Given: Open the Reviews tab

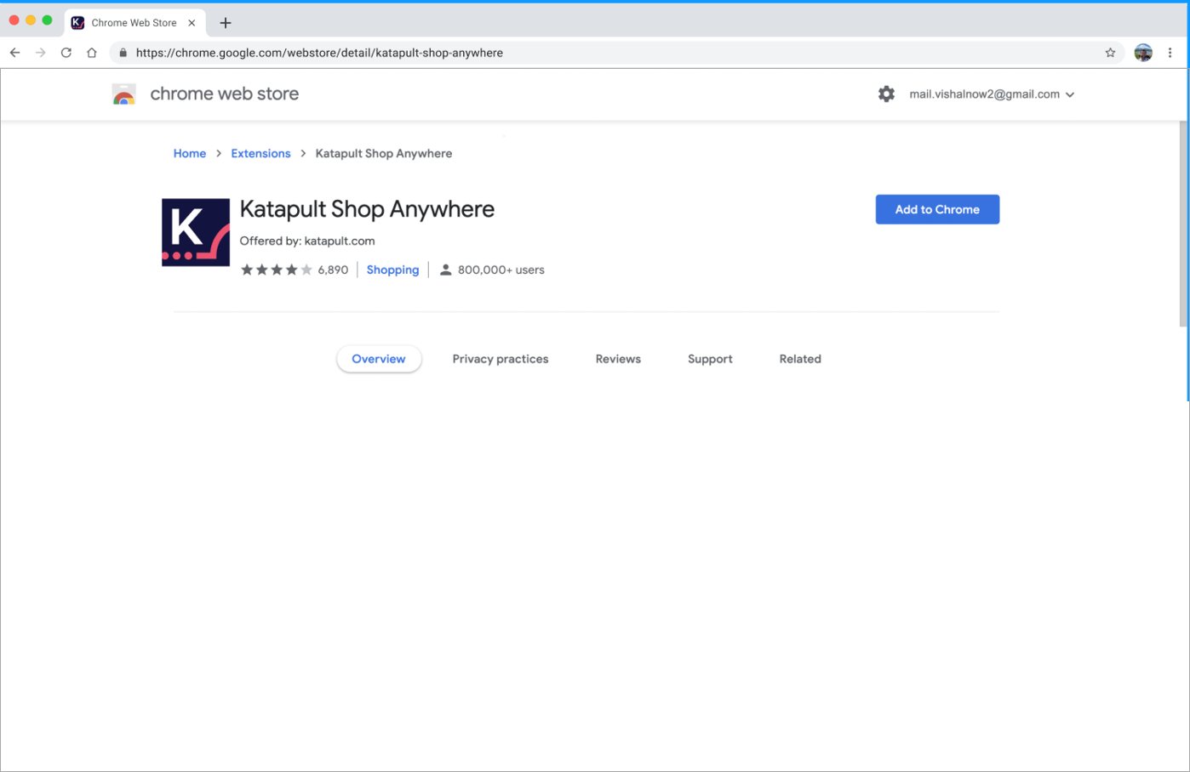Looking at the screenshot, I should (x=618, y=359).
